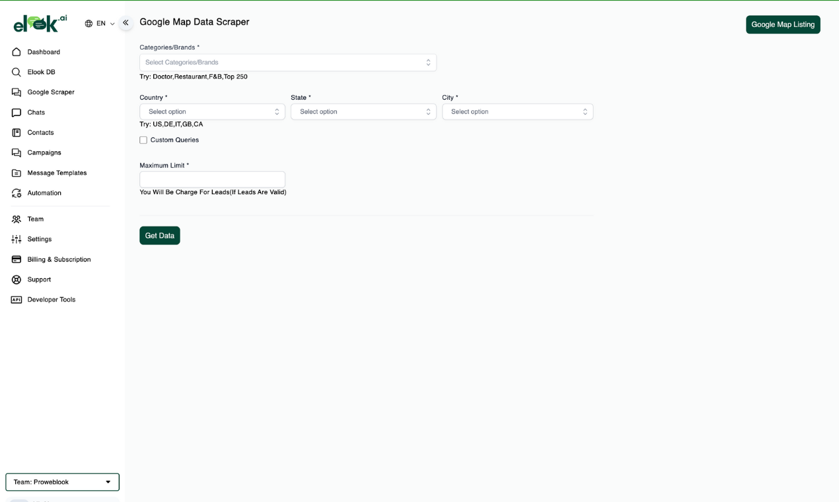Collapse the sidebar with double-chevron button
Viewport: 839px width, 502px height.
[126, 22]
